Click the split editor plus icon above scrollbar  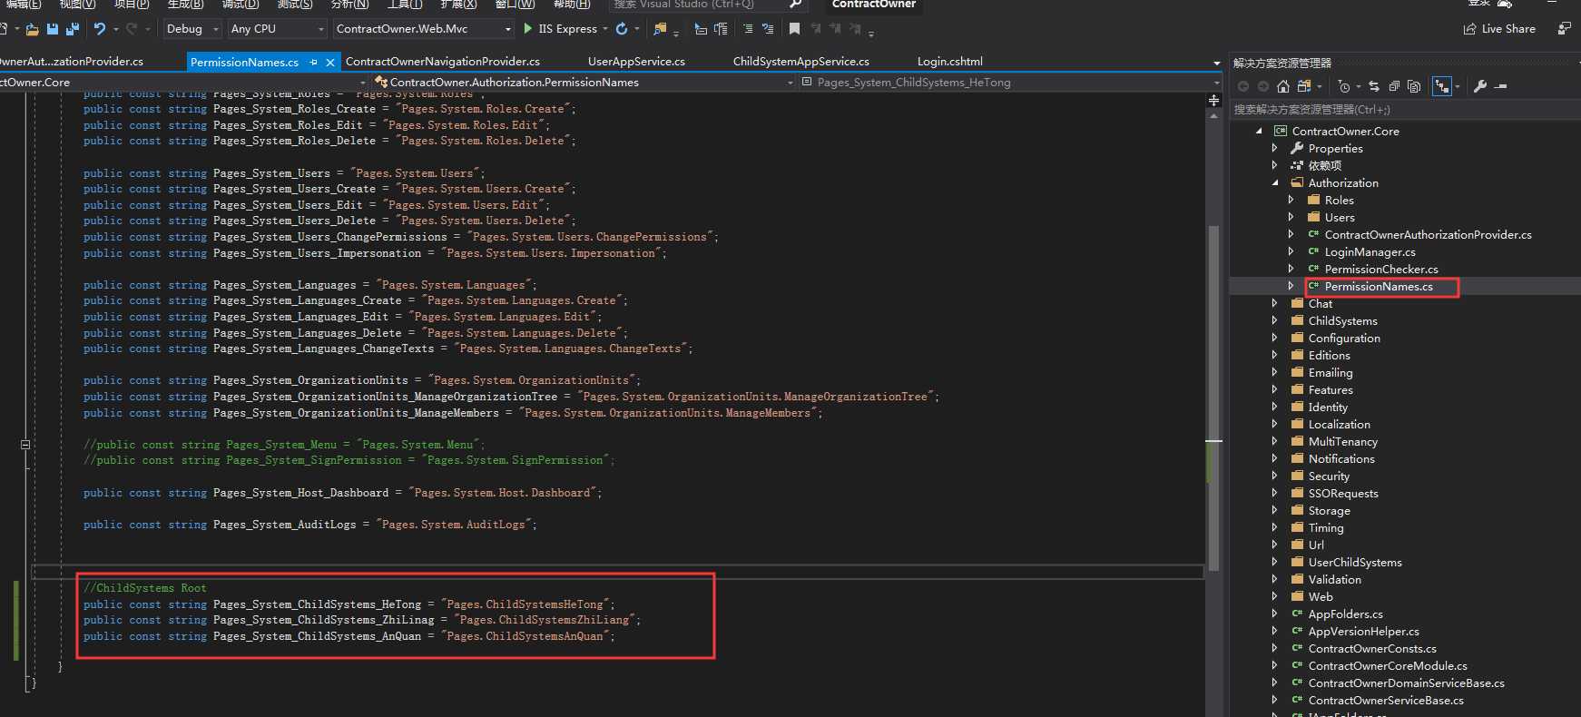click(1214, 101)
